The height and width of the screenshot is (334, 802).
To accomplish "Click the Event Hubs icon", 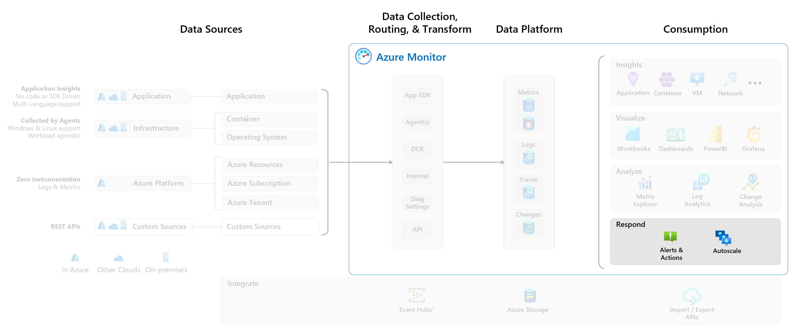I will [x=417, y=295].
